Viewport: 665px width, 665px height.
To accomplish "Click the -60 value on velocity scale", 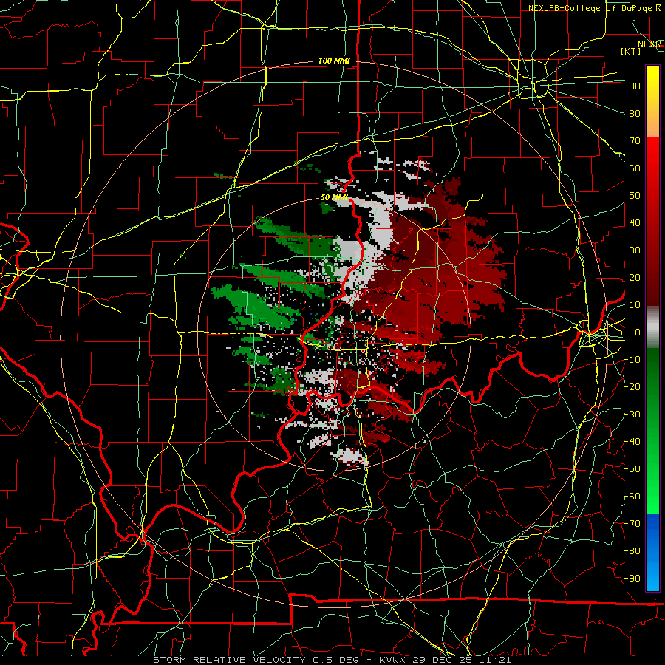I will (632, 497).
